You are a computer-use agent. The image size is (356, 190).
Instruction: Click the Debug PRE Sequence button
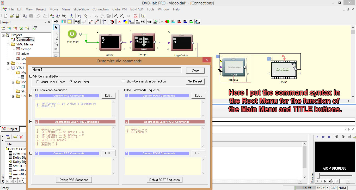tap(74, 180)
